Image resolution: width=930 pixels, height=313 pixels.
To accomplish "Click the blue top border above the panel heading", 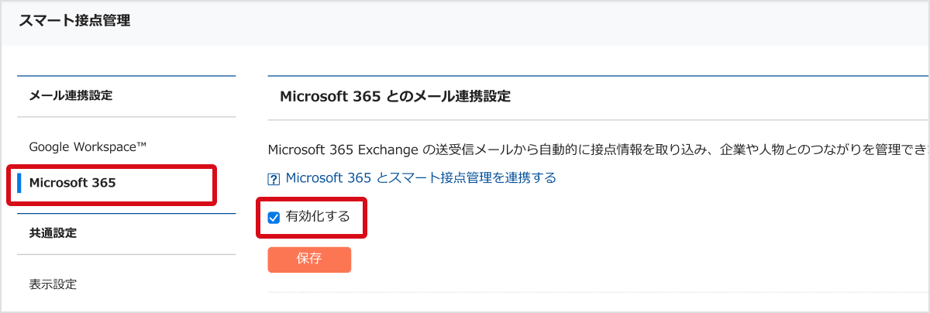I will tap(597, 76).
